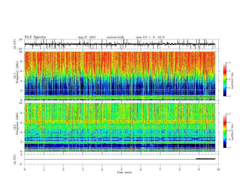
Task: Click time axis tick label "5"
Action: click(x=121, y=170)
